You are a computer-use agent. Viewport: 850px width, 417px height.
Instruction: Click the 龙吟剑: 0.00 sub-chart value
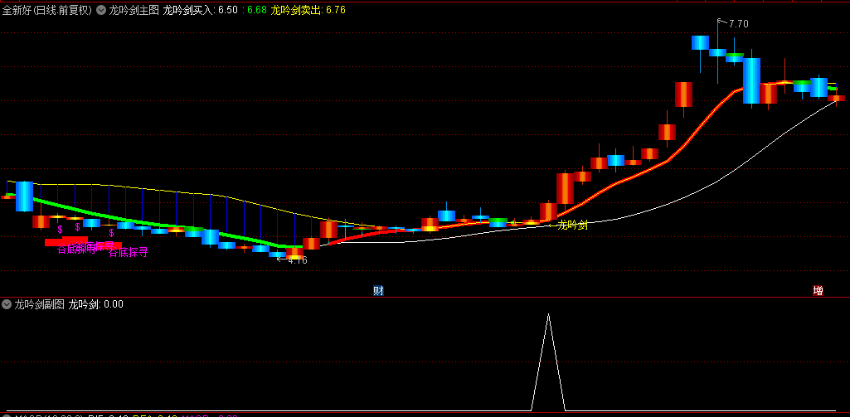(96, 304)
